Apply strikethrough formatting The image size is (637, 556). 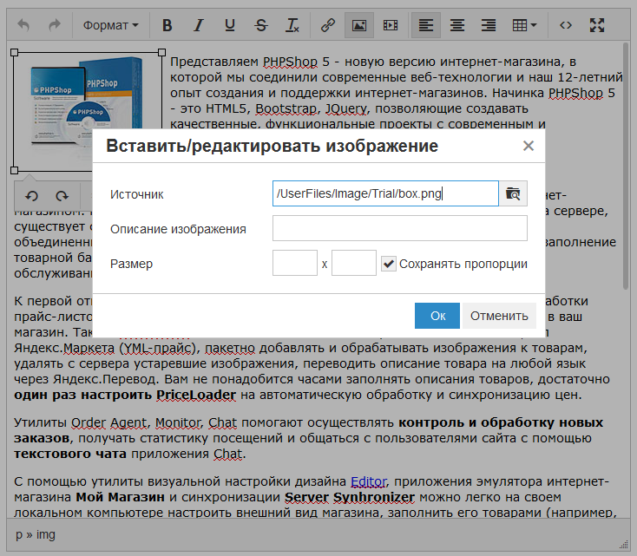click(261, 25)
